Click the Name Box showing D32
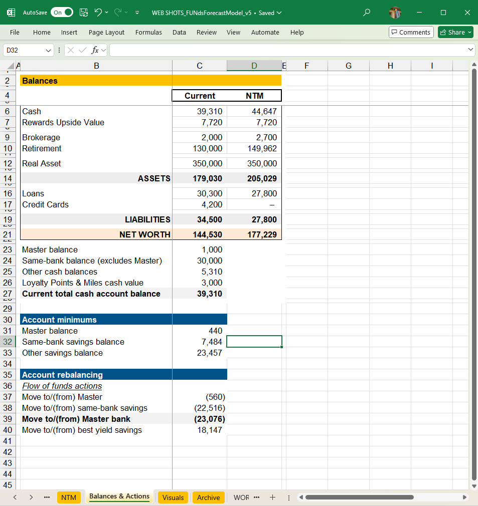This screenshot has height=506, width=478. pos(24,50)
